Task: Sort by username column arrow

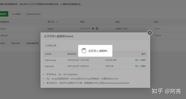Action: [x=57, y=22]
